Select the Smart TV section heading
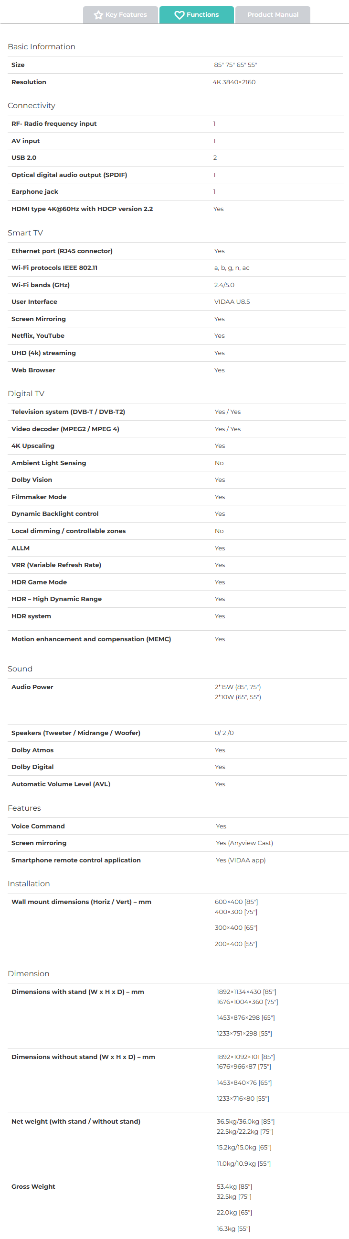The height and width of the screenshot is (1239, 349). [25, 233]
